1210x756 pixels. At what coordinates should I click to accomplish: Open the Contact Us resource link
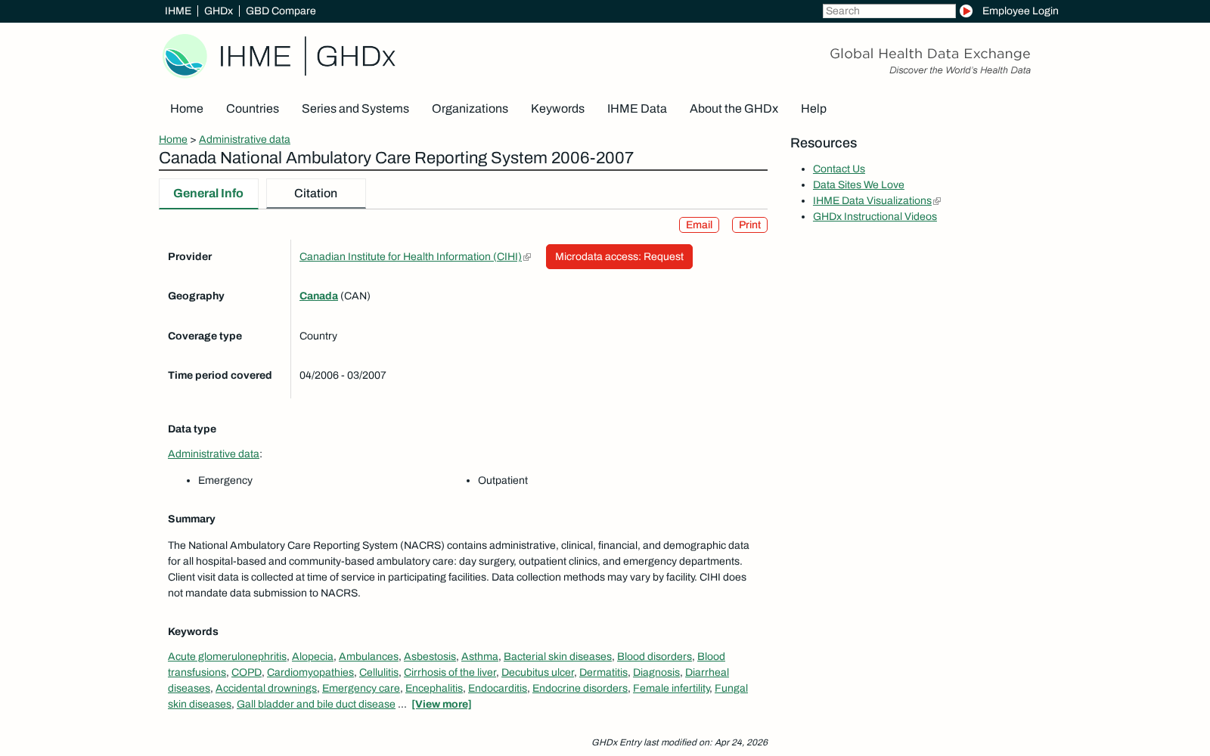pos(839,169)
